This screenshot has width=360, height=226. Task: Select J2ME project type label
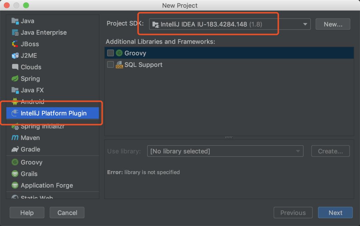click(29, 56)
